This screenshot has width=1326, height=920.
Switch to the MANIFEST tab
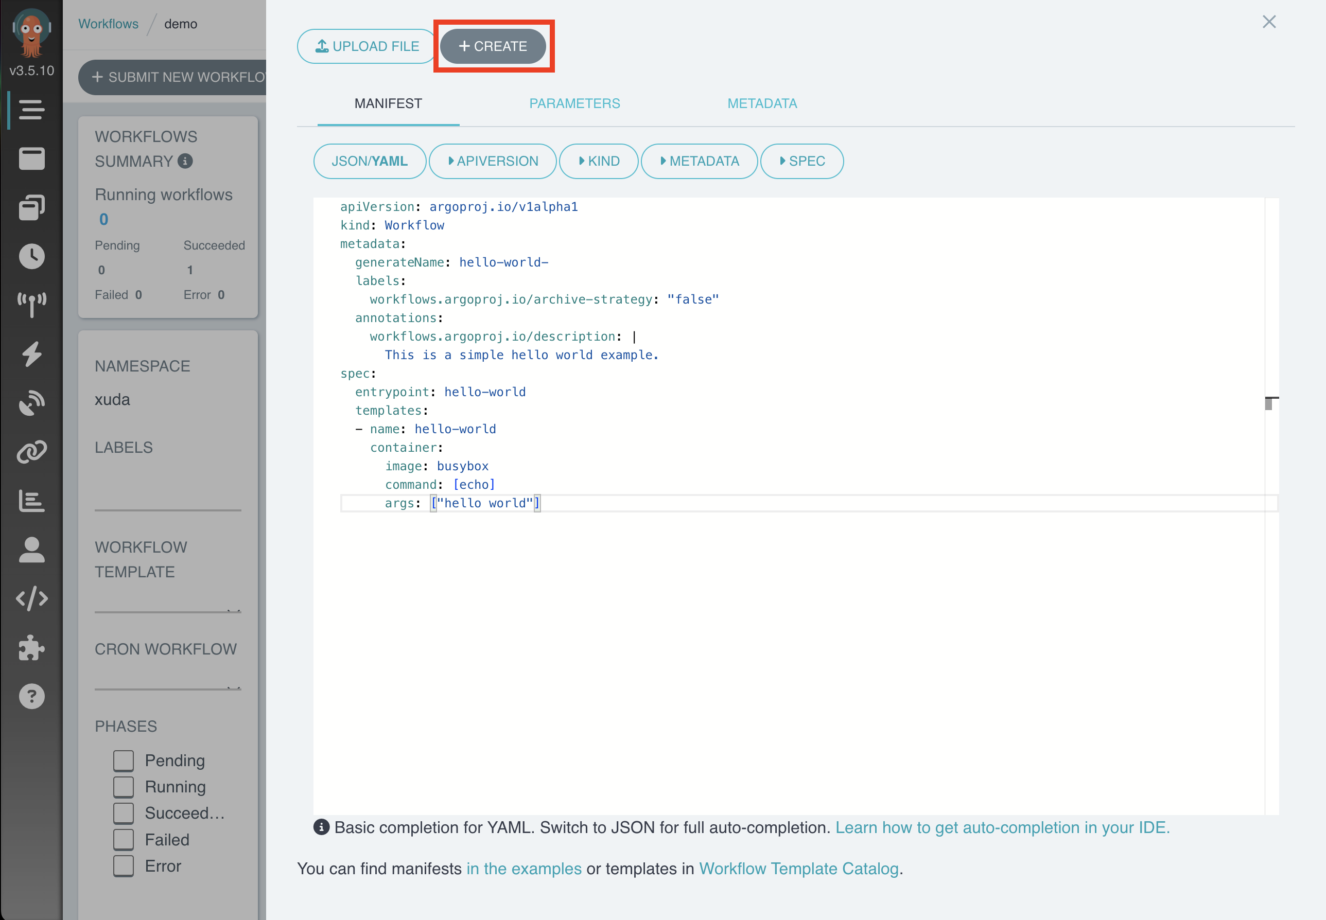point(388,104)
